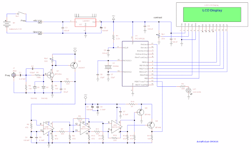Click capacitor C1 at regulator input
251x150 pixels.
coord(63,28)
